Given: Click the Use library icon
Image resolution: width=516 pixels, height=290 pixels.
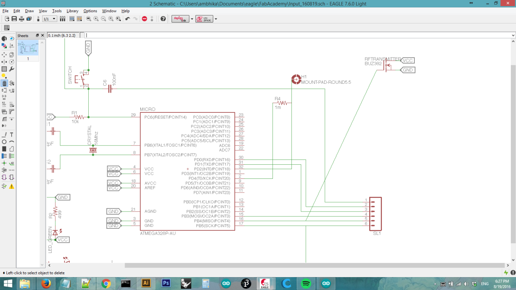Looking at the screenshot, I should (x=62, y=19).
